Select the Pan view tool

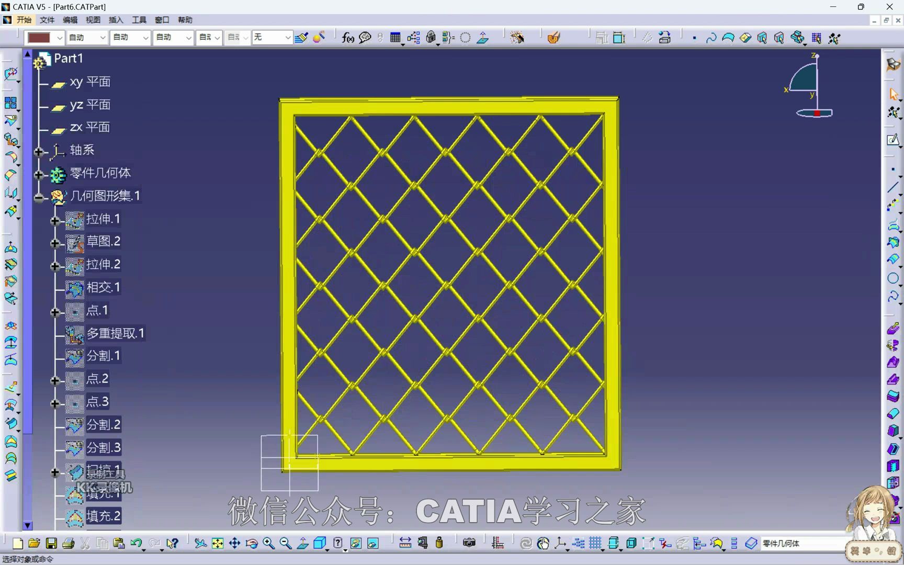(234, 544)
